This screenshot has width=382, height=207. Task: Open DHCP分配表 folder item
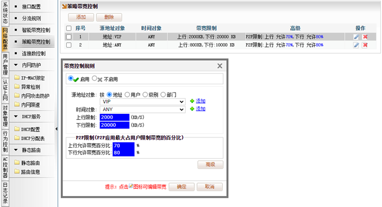click(x=30, y=139)
